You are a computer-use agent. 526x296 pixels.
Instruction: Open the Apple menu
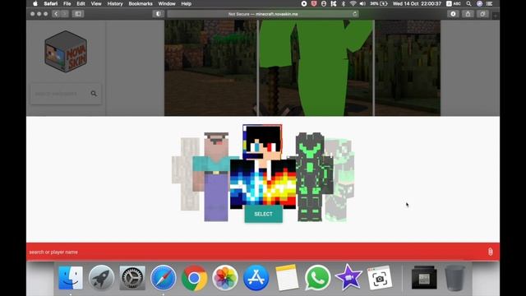click(x=35, y=3)
